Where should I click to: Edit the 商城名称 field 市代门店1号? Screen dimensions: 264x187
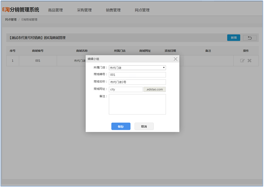click(x=137, y=82)
